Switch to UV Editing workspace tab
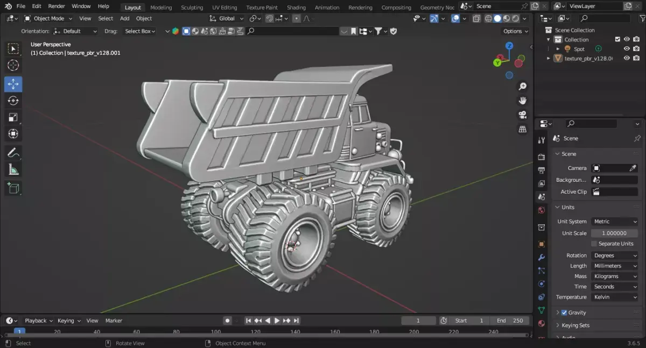 (224, 8)
